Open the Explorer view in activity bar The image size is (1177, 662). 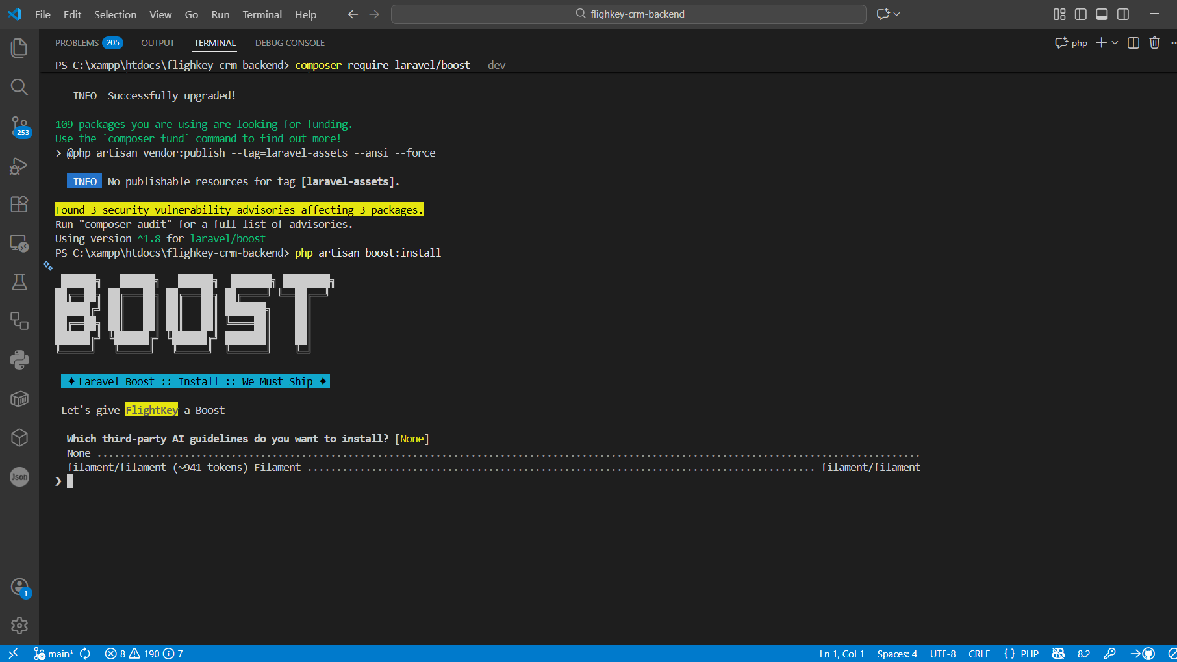tap(19, 47)
